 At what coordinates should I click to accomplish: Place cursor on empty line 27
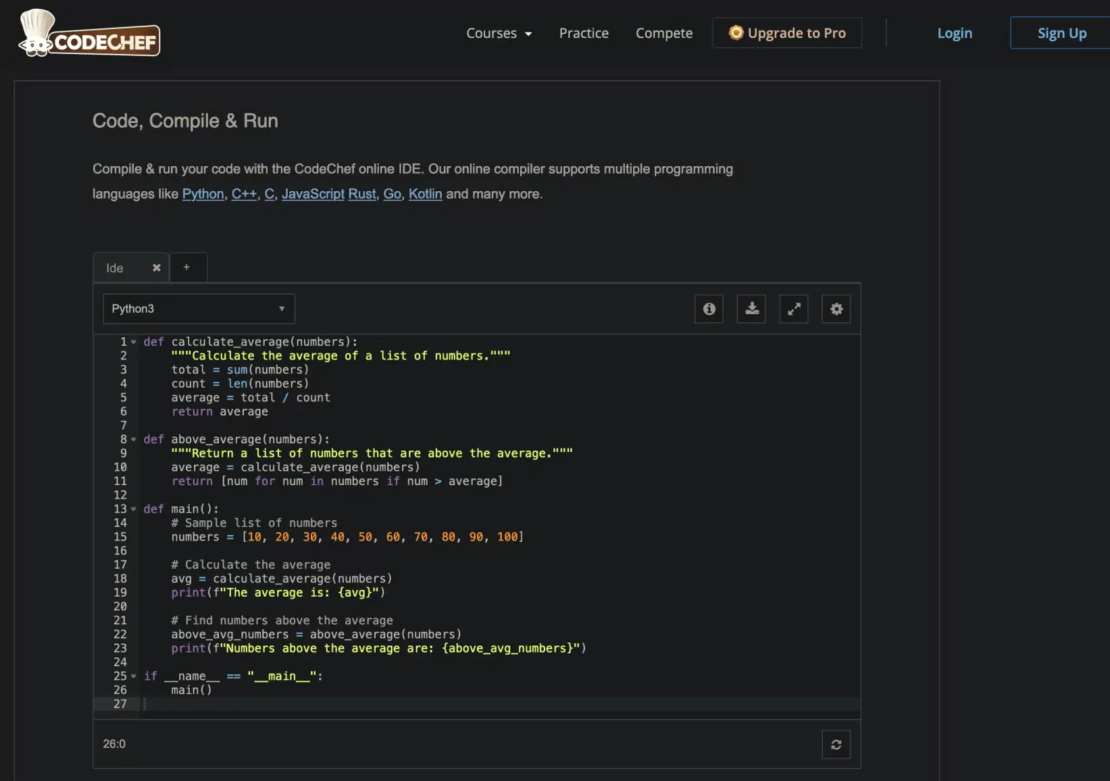[x=500, y=704]
